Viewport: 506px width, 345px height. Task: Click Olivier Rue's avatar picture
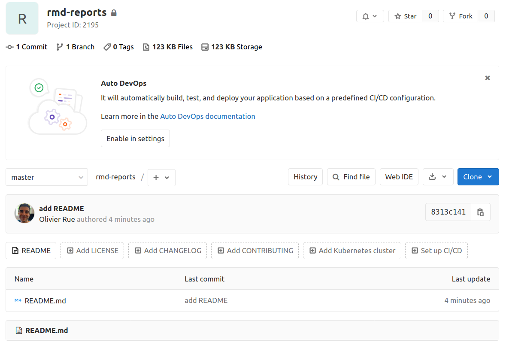coord(24,213)
